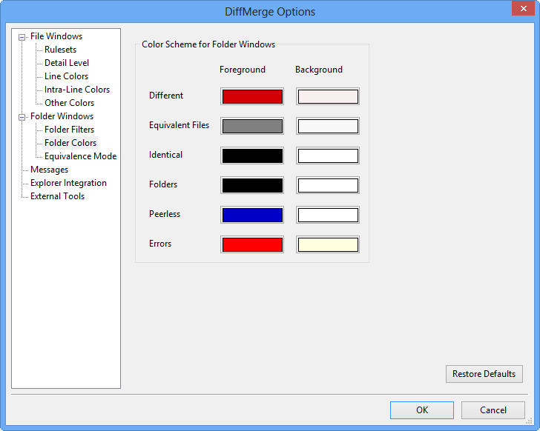Image resolution: width=540 pixels, height=431 pixels.
Task: Open the Detail Level options page
Action: click(x=67, y=63)
